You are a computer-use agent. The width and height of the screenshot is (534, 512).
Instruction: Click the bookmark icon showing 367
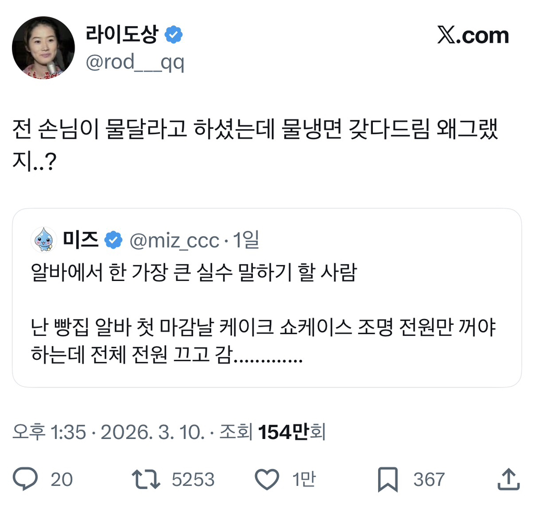click(x=387, y=479)
